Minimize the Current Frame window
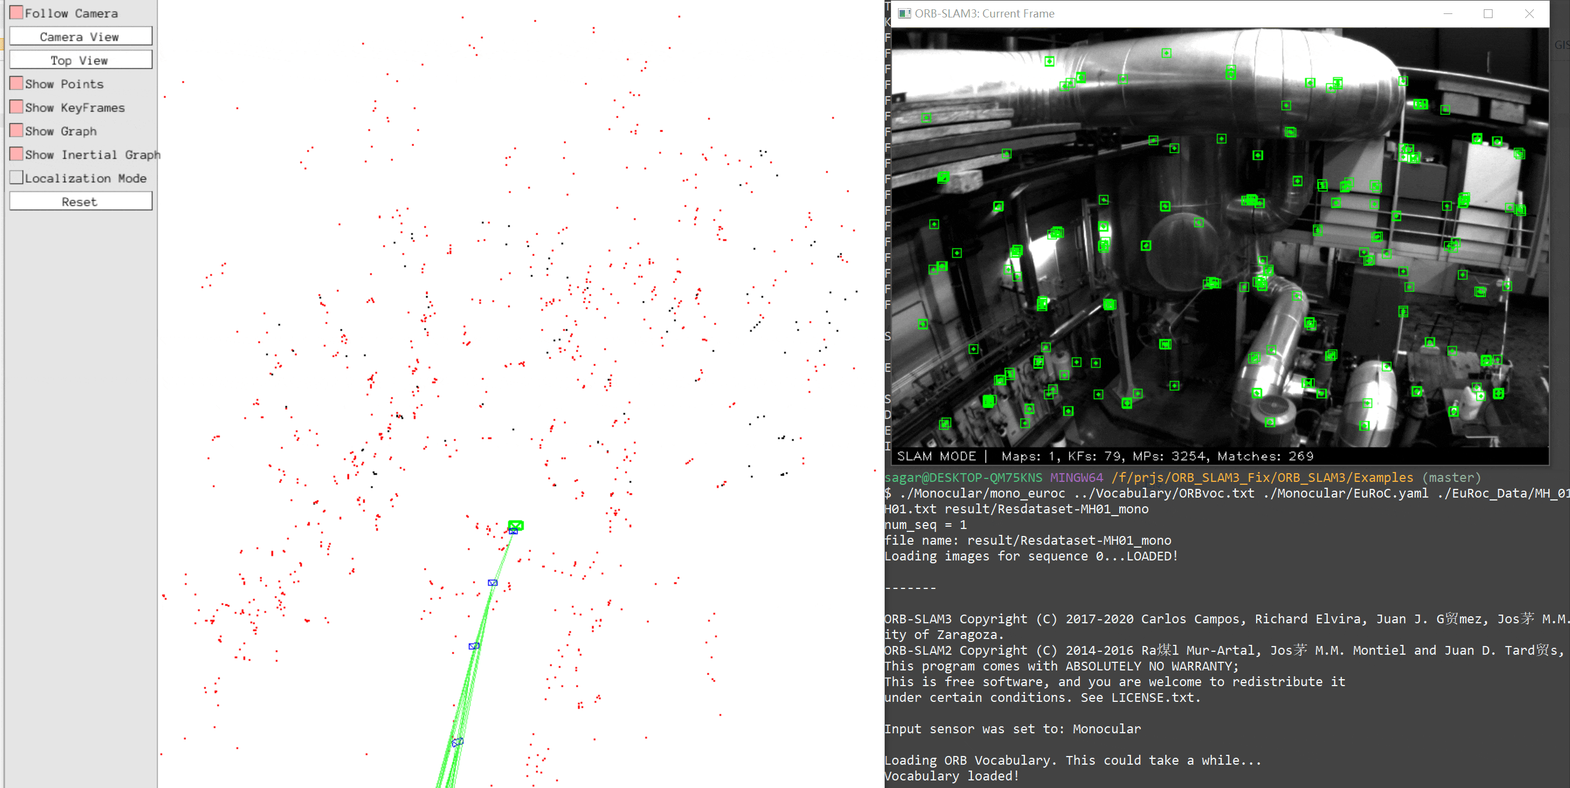 pyautogui.click(x=1448, y=13)
